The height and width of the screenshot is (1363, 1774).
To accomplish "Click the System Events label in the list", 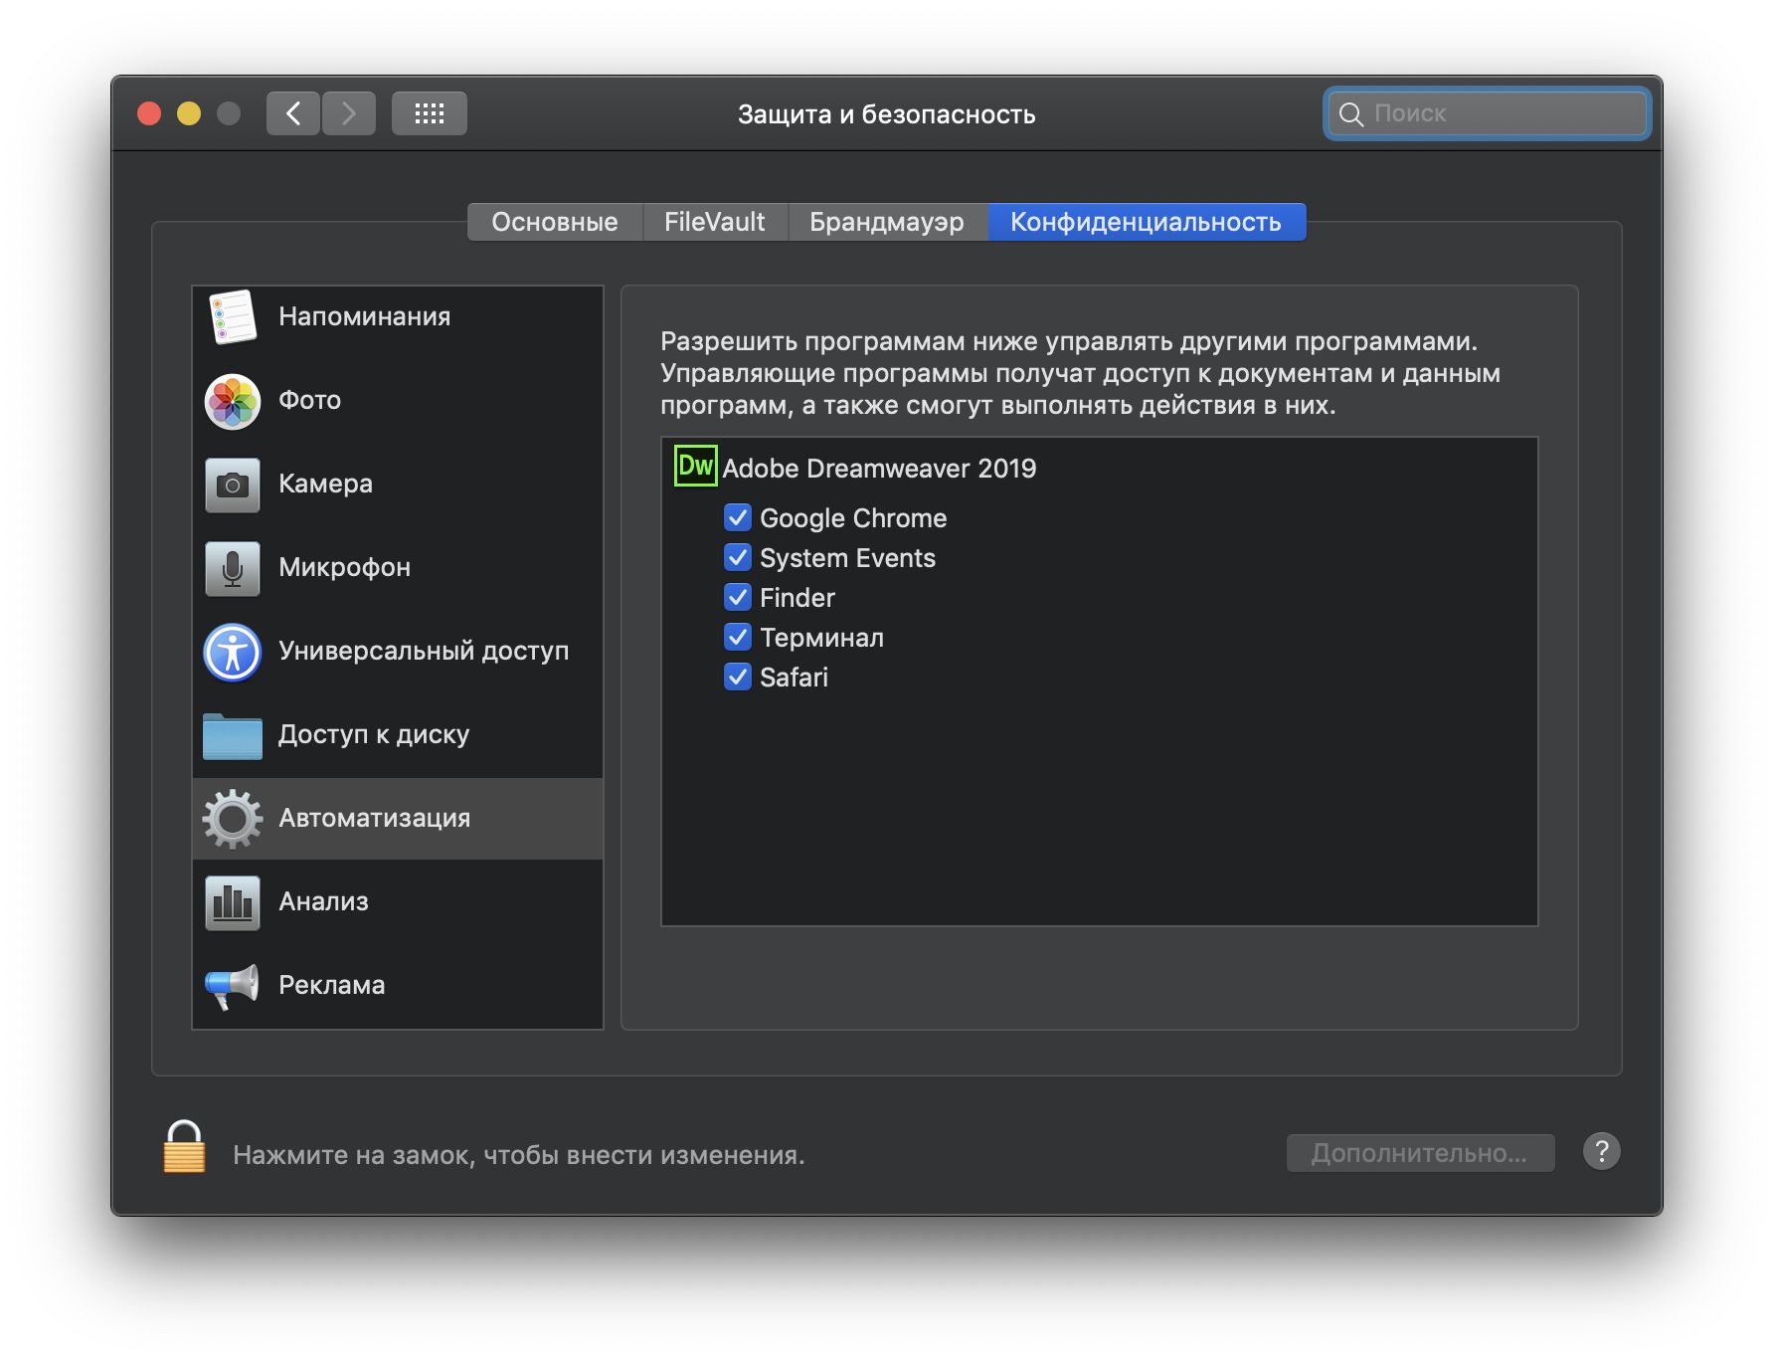I will point(848,558).
